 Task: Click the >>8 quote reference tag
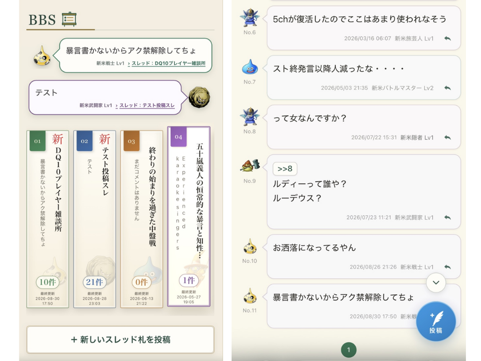pyautogui.click(x=285, y=169)
